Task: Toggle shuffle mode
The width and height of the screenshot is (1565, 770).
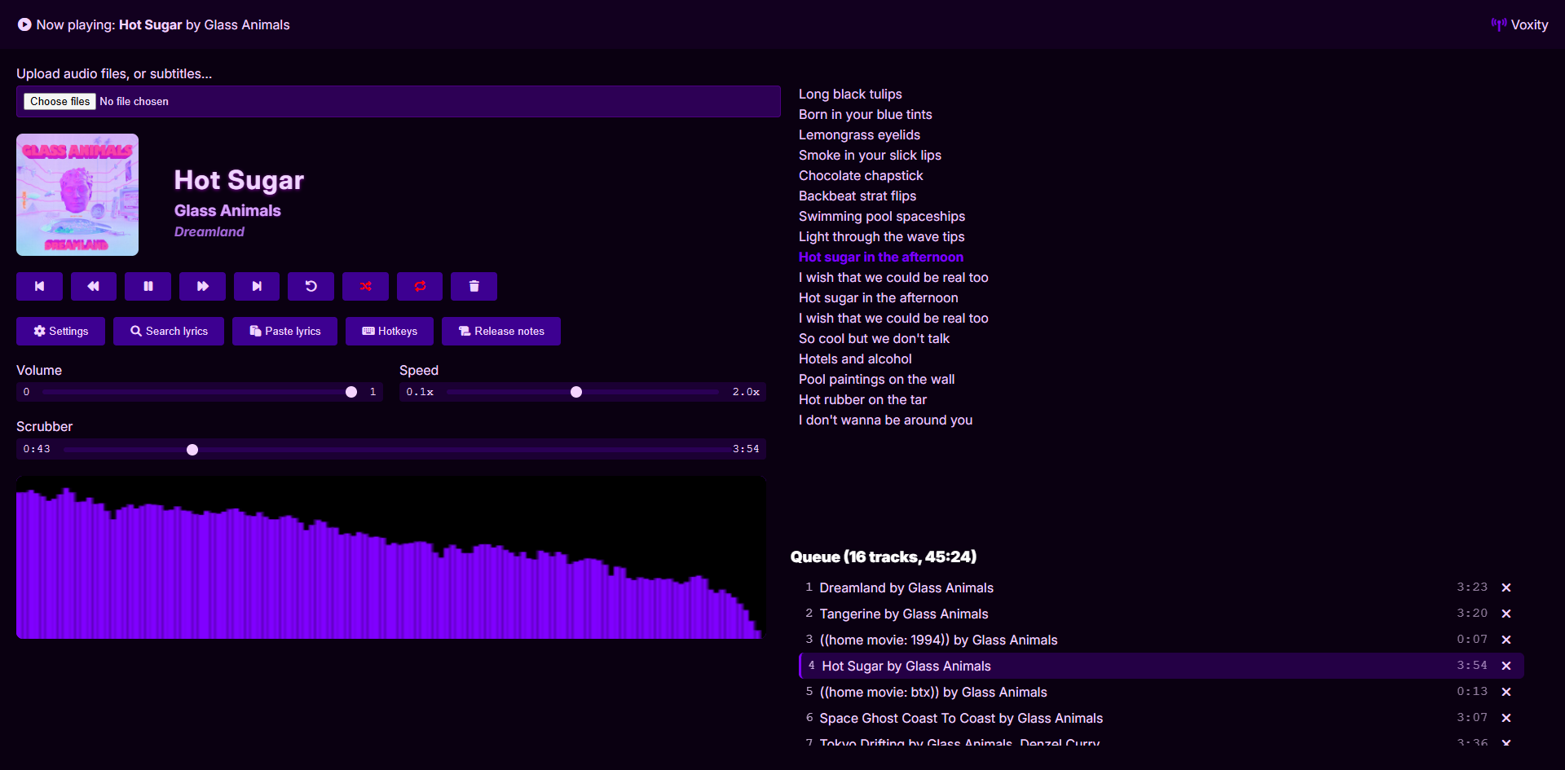Action: point(365,286)
